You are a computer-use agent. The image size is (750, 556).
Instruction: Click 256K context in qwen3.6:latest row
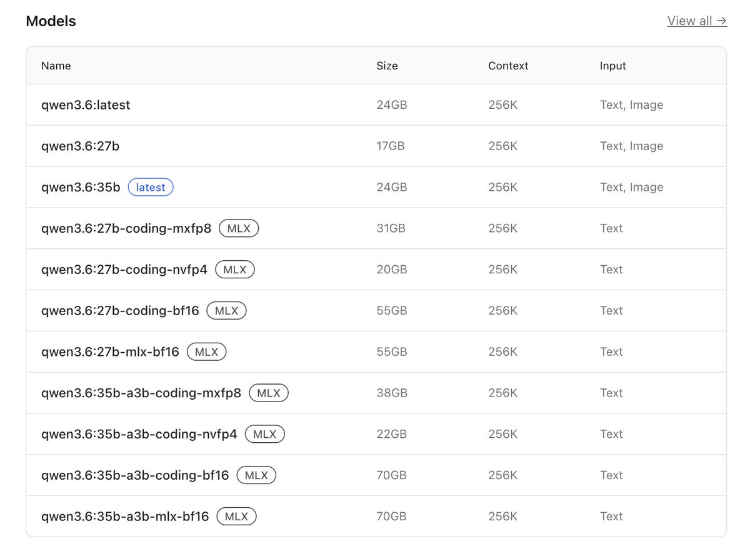pyautogui.click(x=503, y=105)
